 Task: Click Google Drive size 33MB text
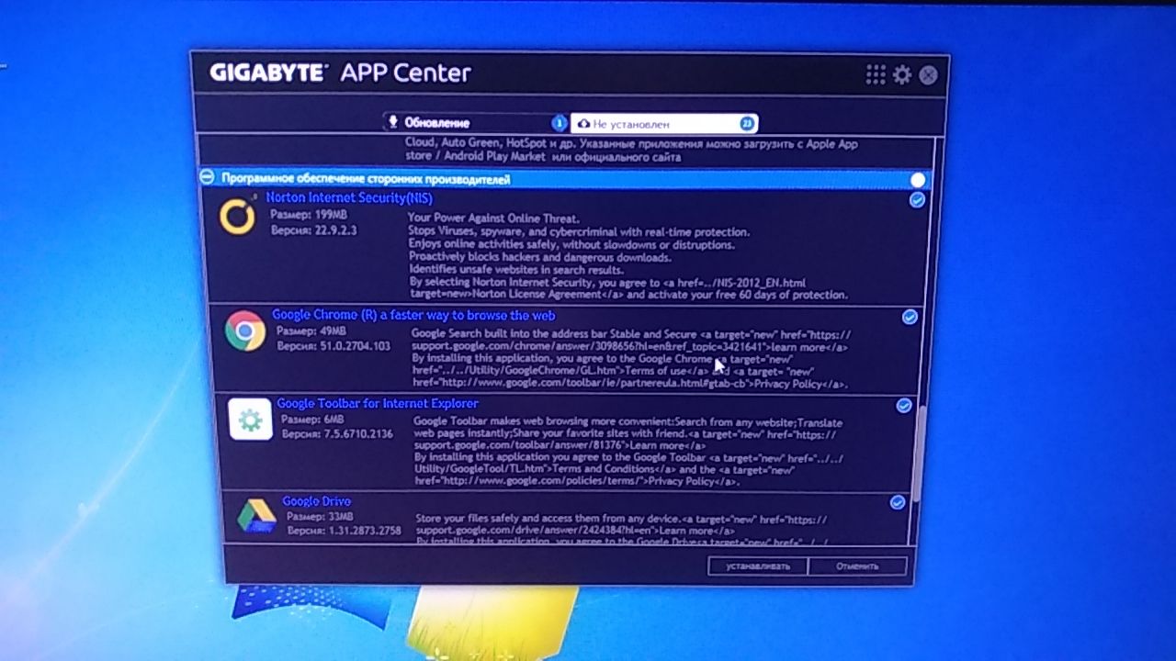[x=322, y=516]
